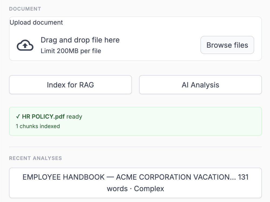Click the Index for RAG button
Viewport: 270px width, 202px height.
click(x=70, y=85)
